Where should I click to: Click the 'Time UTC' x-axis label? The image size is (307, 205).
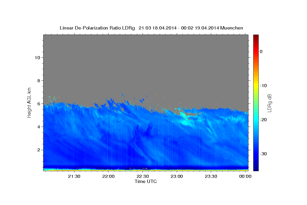coord(146,181)
